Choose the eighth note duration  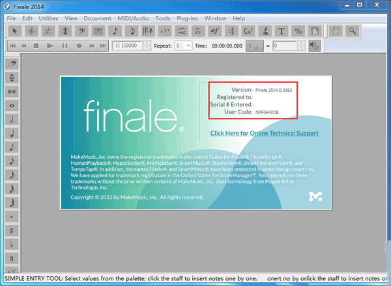click(x=12, y=147)
